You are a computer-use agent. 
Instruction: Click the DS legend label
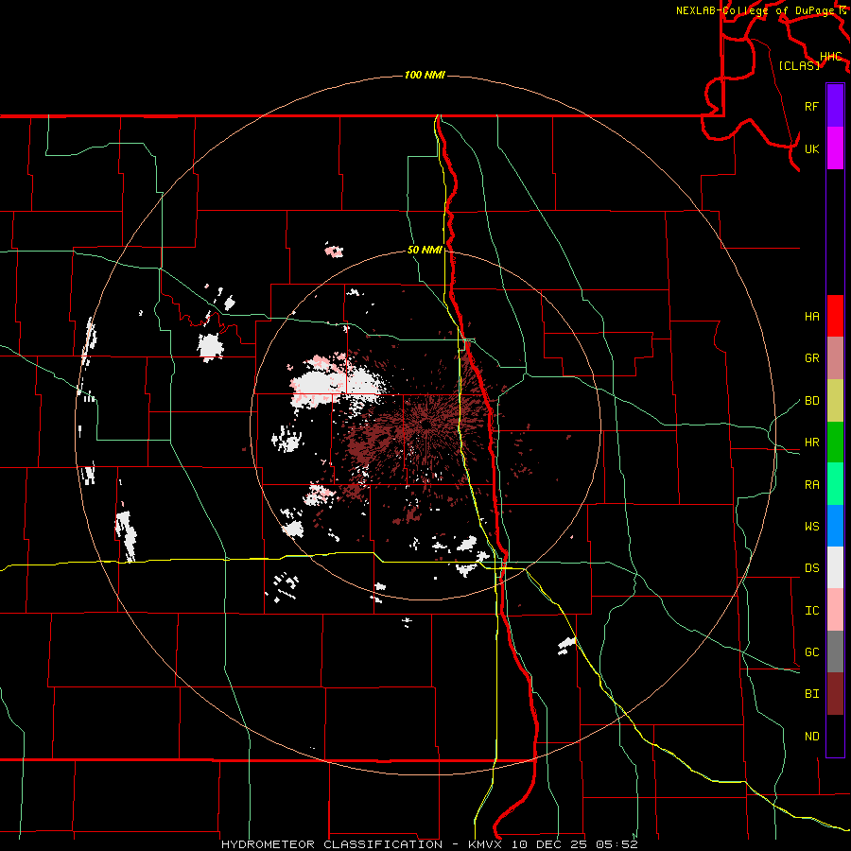(x=811, y=568)
